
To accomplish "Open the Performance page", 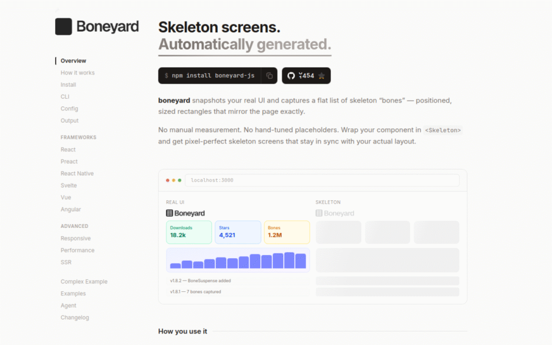I will (78, 250).
